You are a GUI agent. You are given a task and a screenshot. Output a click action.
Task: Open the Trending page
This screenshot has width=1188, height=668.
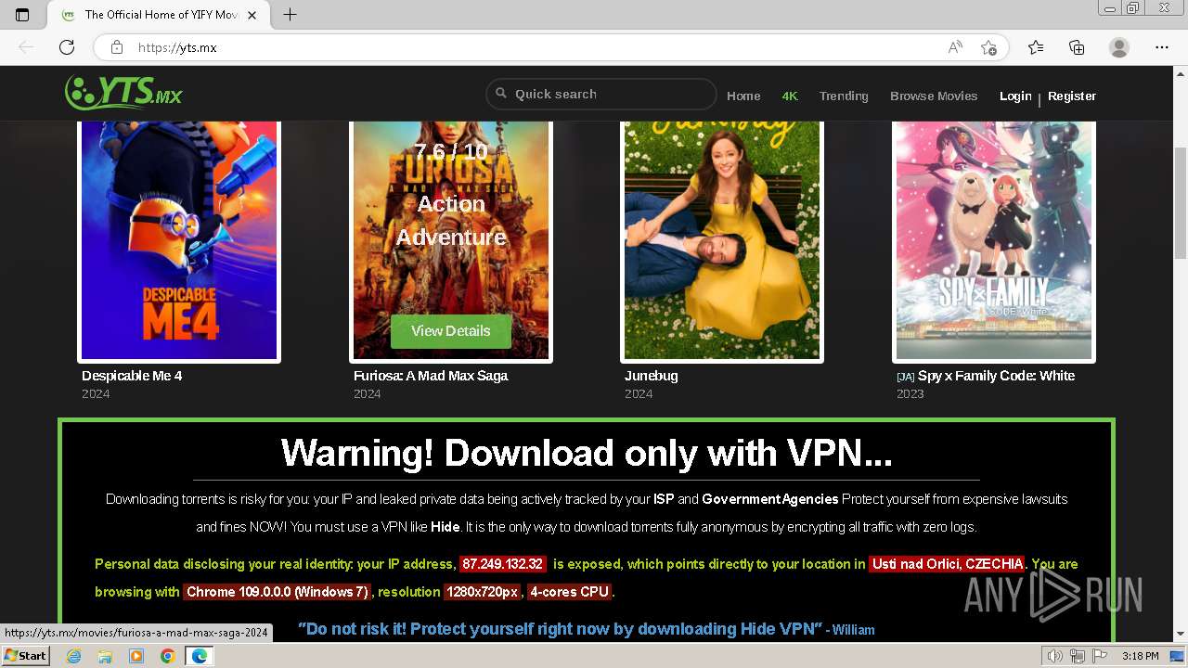click(x=844, y=96)
